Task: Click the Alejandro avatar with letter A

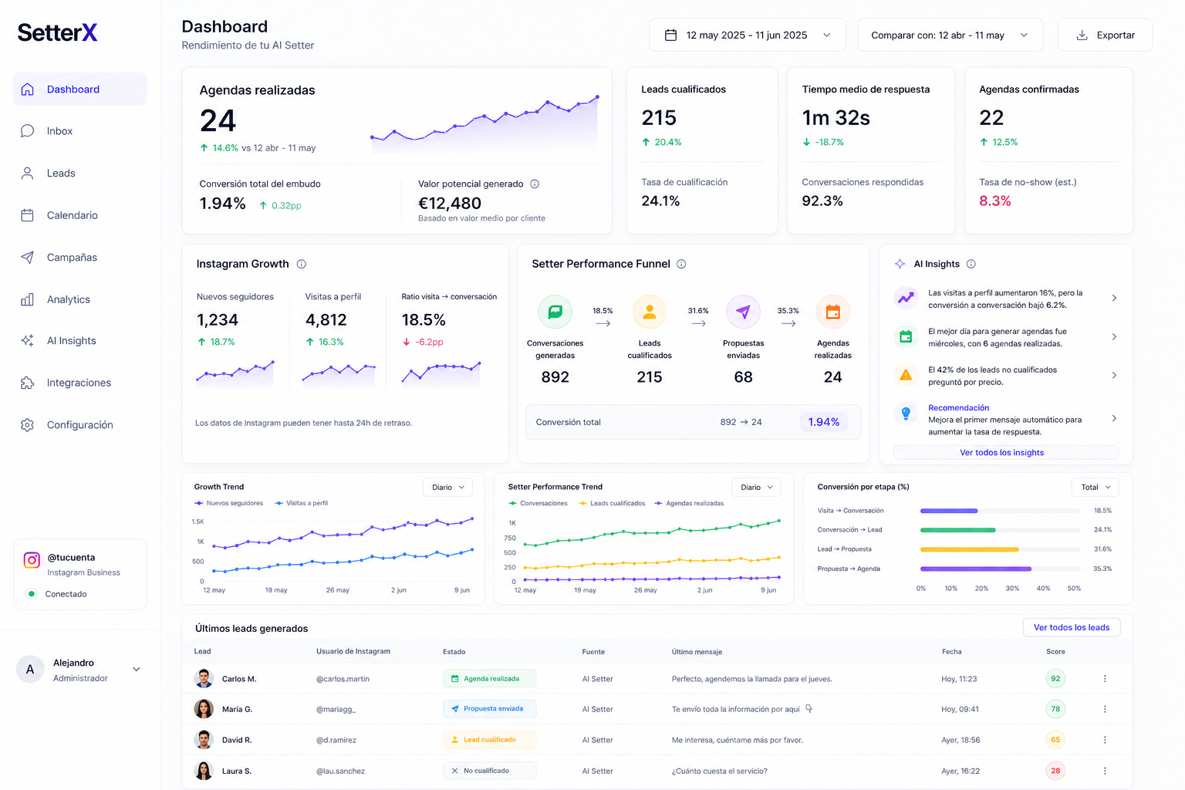Action: coord(30,670)
